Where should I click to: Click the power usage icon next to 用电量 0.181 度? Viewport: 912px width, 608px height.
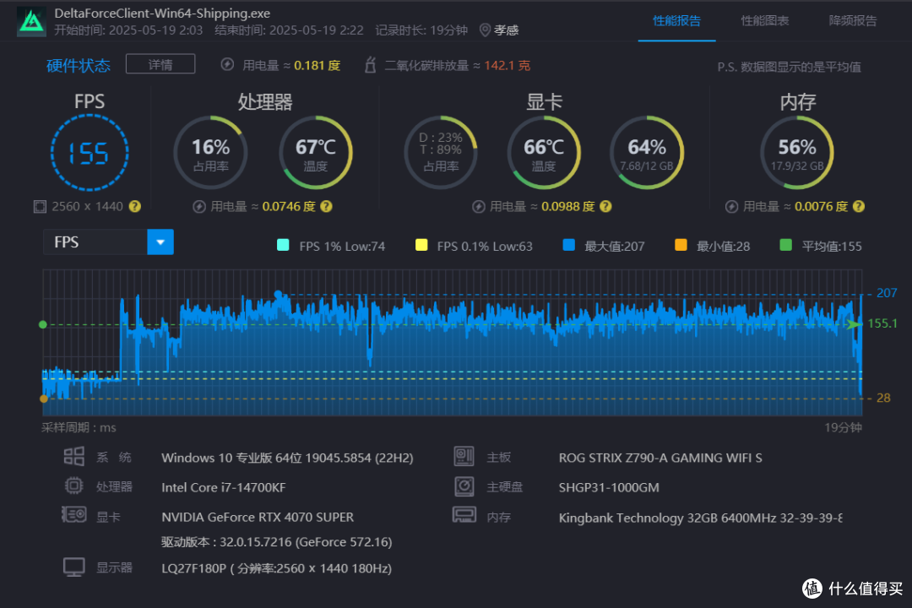point(227,64)
